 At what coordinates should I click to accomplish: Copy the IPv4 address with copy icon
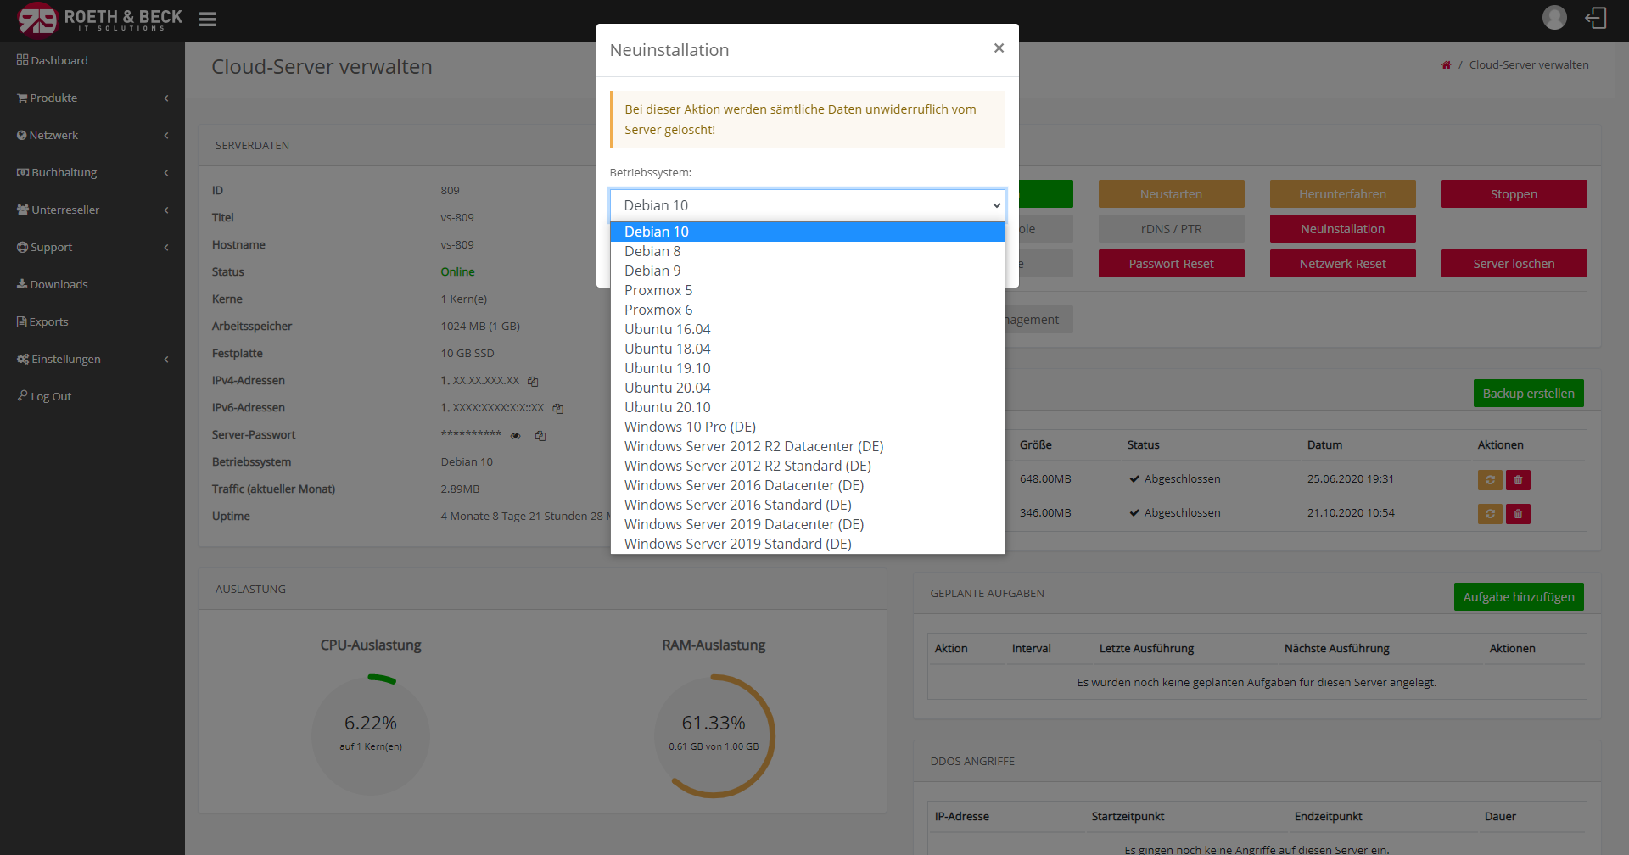tap(533, 382)
